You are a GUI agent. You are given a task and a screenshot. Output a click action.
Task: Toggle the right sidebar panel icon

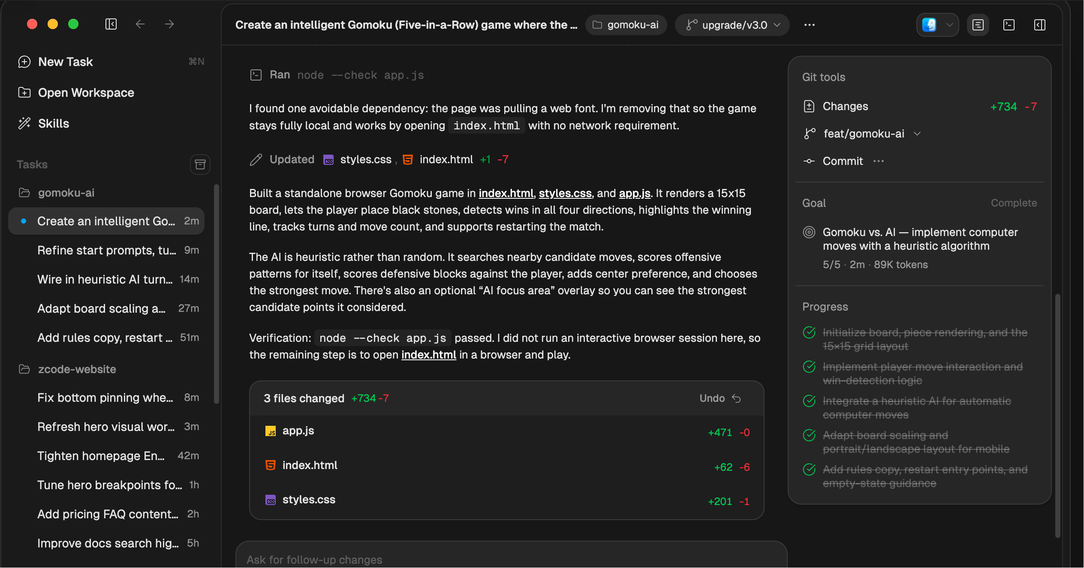tap(1040, 25)
